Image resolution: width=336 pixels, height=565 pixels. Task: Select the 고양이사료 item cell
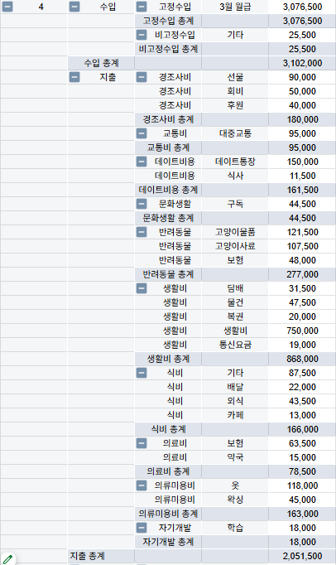(x=235, y=246)
